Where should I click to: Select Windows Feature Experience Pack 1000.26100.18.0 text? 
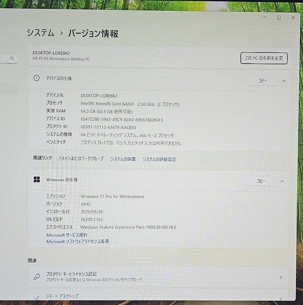pyautogui.click(x=128, y=227)
